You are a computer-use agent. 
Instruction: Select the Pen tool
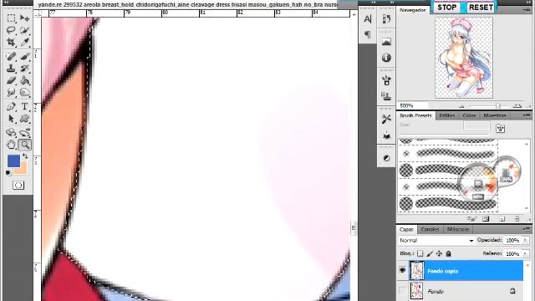point(11,106)
